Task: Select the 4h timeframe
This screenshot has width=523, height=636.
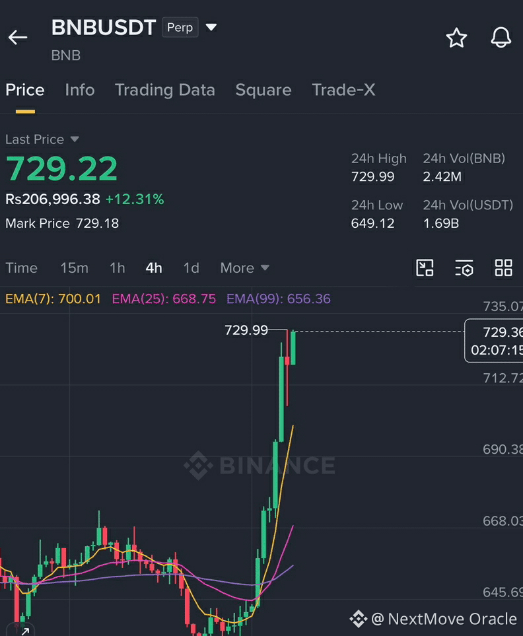Action: 154,267
